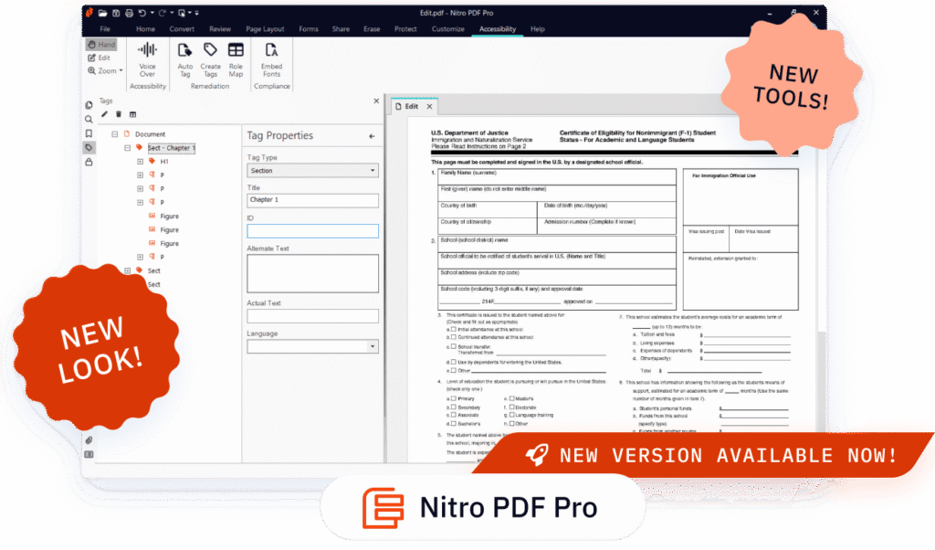Screen dimensions: 935x550
Task: Undo the last action
Action: point(142,13)
